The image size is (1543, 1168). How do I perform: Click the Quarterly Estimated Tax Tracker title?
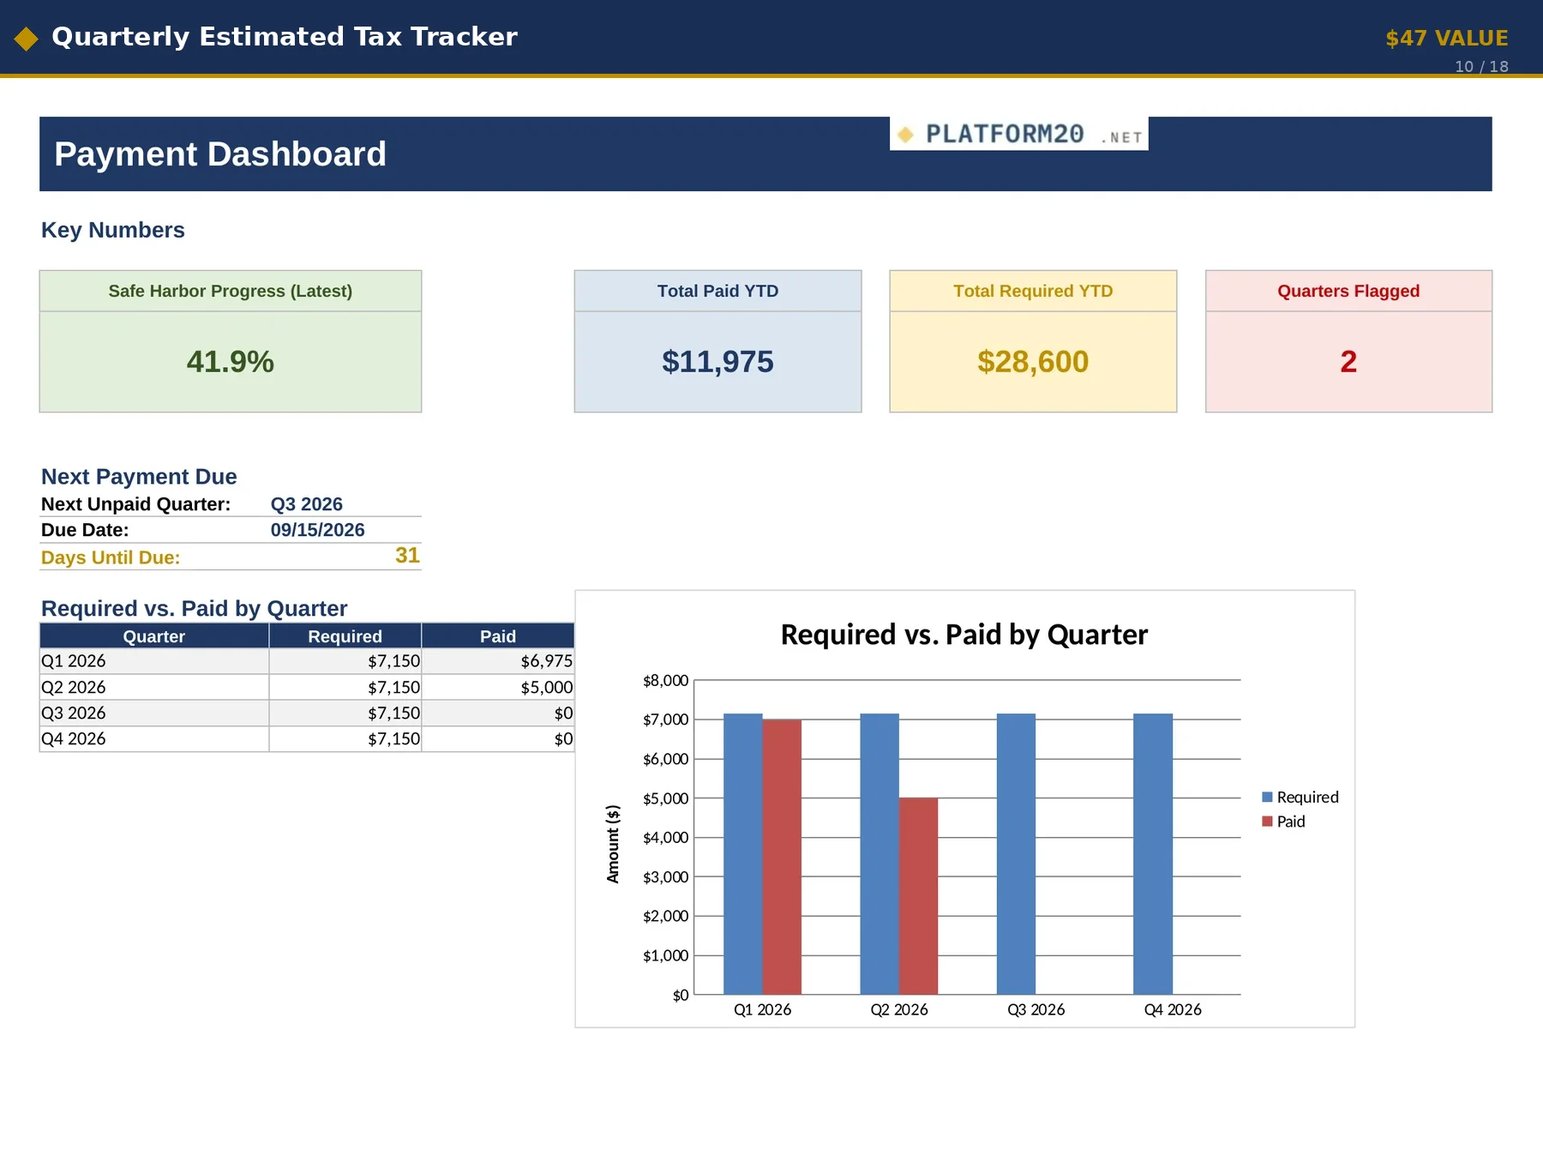[285, 37]
